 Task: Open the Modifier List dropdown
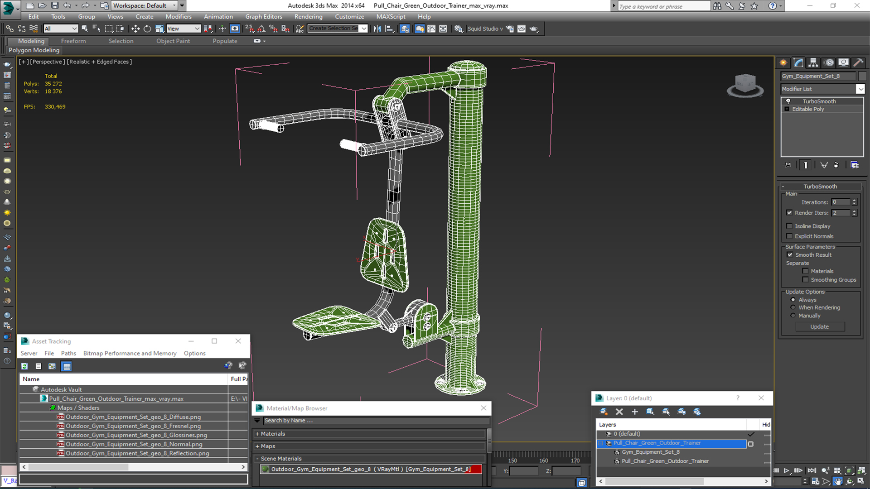(860, 89)
